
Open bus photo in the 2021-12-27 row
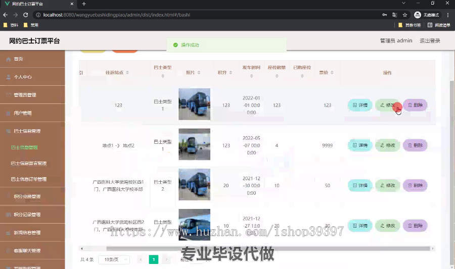click(x=195, y=225)
